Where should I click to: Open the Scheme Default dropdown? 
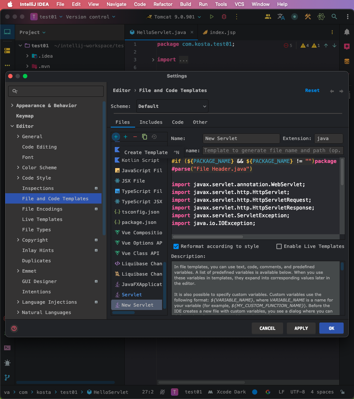click(172, 106)
